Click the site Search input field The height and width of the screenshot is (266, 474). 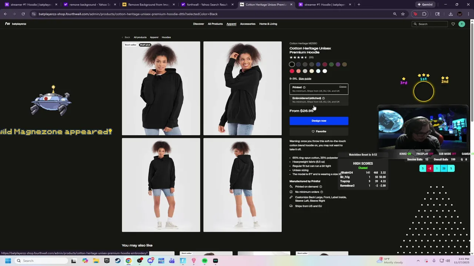430,24
